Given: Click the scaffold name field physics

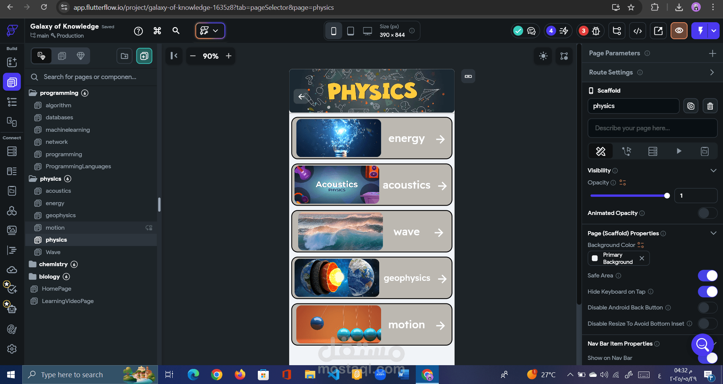Looking at the screenshot, I should 633,106.
